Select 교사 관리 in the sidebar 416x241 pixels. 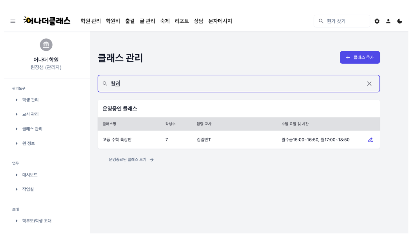pos(30,114)
